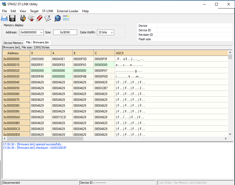The width and height of the screenshot is (235, 185).
Task: Select cell value 20005000
Action: click(41, 59)
